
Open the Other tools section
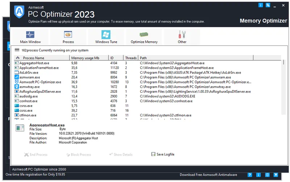[182, 37]
